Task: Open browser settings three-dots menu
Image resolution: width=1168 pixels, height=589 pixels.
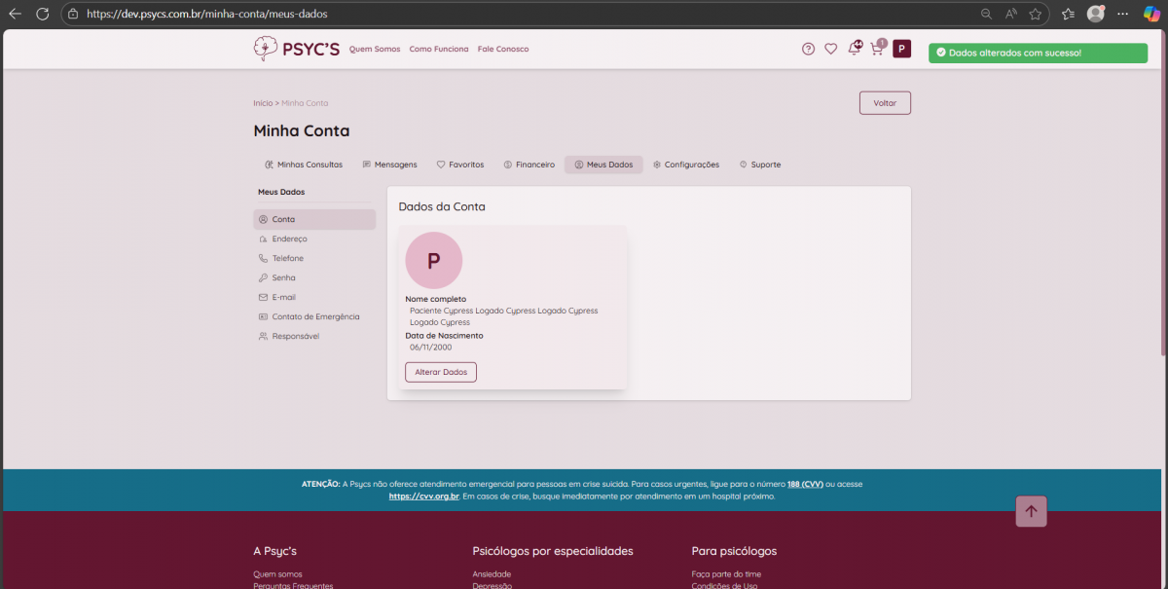Action: pyautogui.click(x=1123, y=14)
